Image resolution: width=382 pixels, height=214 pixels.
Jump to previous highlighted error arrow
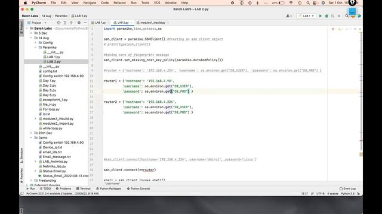click(x=355, y=29)
